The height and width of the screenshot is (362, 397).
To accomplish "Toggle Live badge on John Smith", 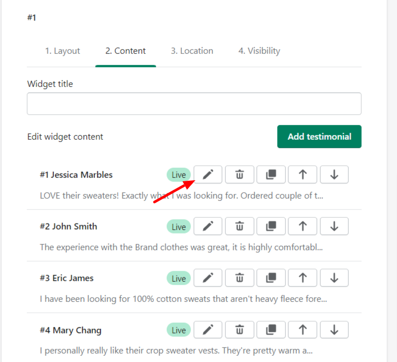I will (179, 227).
